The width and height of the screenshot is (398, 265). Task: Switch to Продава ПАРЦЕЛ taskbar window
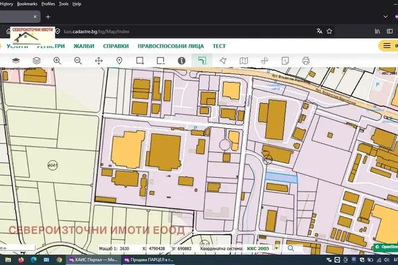pyautogui.click(x=148, y=260)
